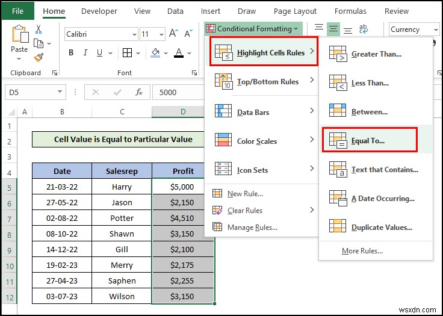Select the Between... rule
443x316 pixels.
(376, 111)
